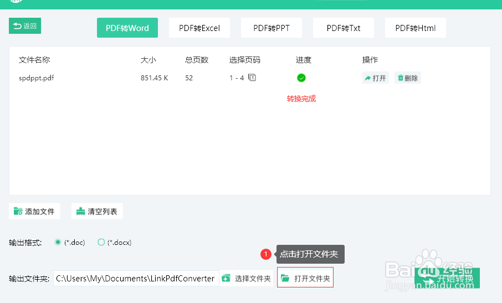Open the converted spdppt.pdf with 打开
Screen dimensions: 502x303
[x=376, y=78]
